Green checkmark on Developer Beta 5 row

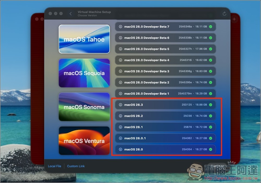(211, 49)
